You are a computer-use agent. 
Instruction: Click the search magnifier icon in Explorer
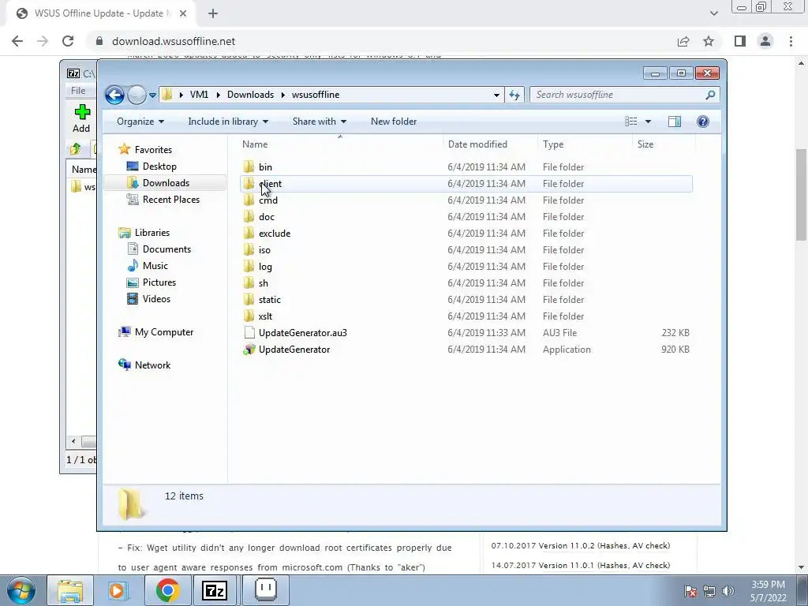710,95
